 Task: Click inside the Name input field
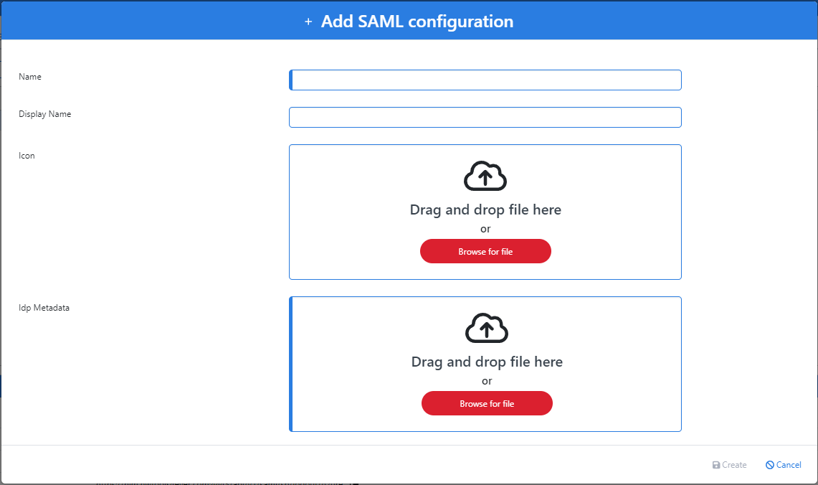click(x=485, y=80)
